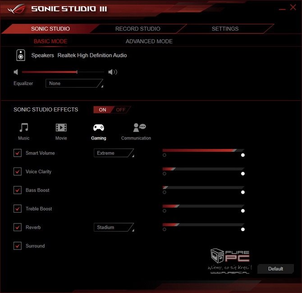Viewport: 302px width, 293px height.
Task: Select the Communication preset icon
Action: pos(139,127)
